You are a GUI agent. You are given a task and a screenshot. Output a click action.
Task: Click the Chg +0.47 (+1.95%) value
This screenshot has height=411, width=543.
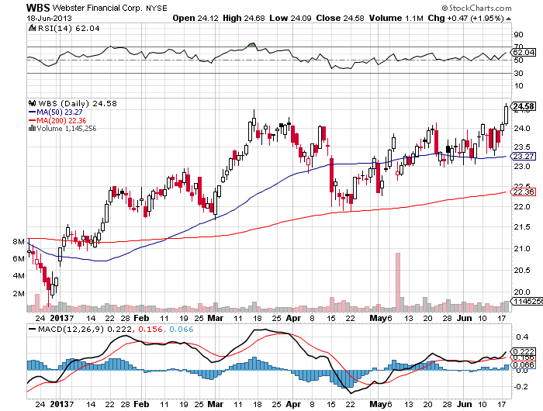[x=465, y=18]
